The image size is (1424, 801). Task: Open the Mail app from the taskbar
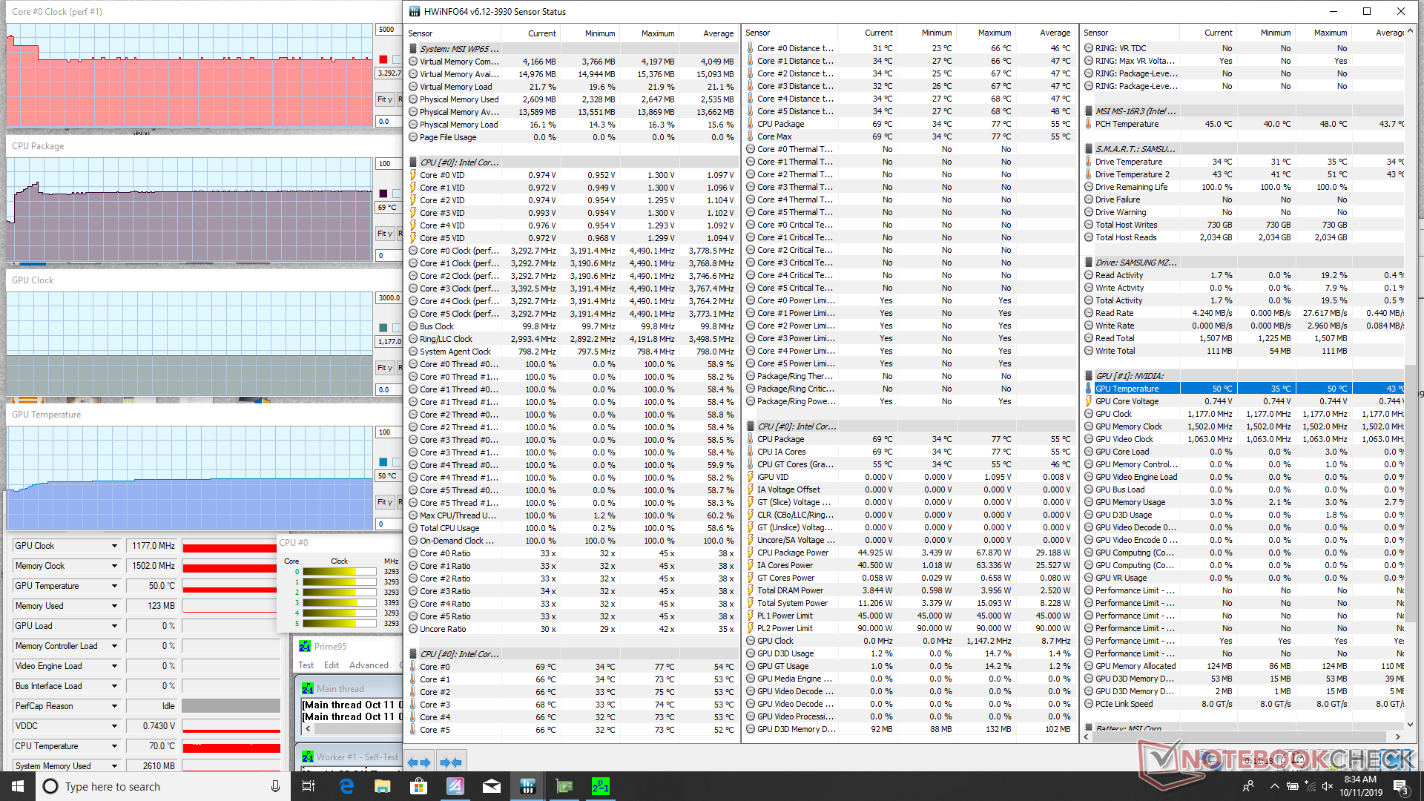point(491,786)
